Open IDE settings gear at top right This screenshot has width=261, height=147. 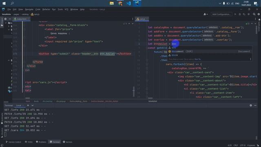tap(259, 14)
